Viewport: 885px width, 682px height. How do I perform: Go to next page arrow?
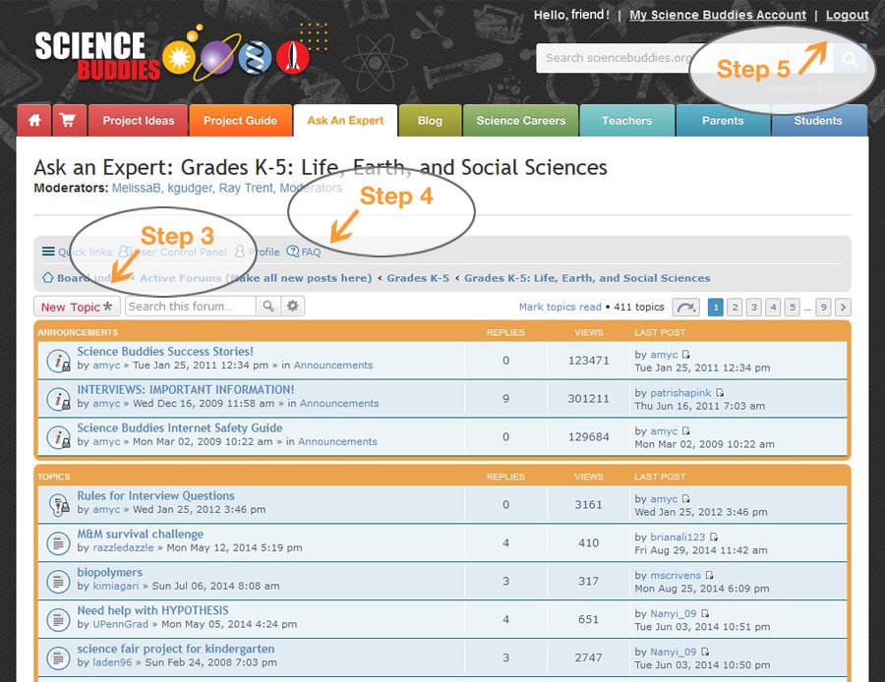point(843,307)
